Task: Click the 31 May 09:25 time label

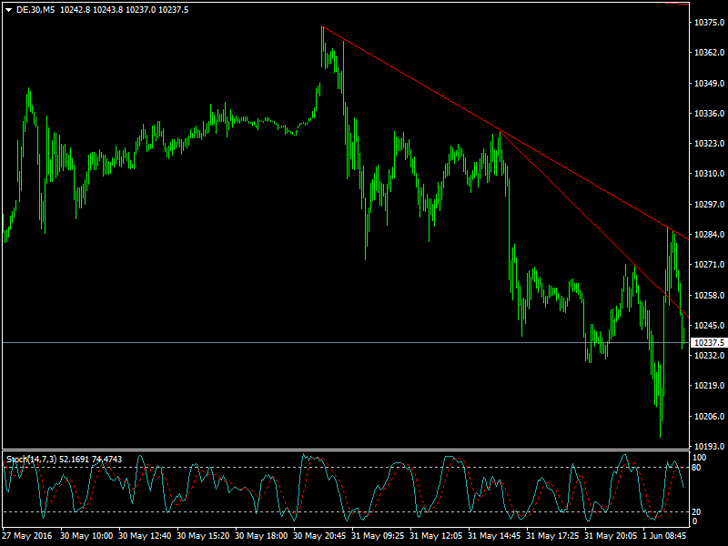Action: click(378, 536)
